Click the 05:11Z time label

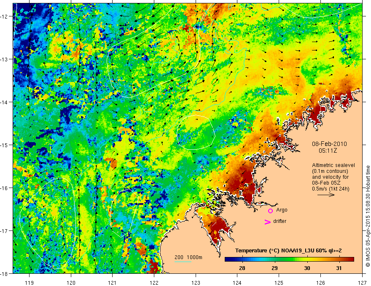[328, 151]
